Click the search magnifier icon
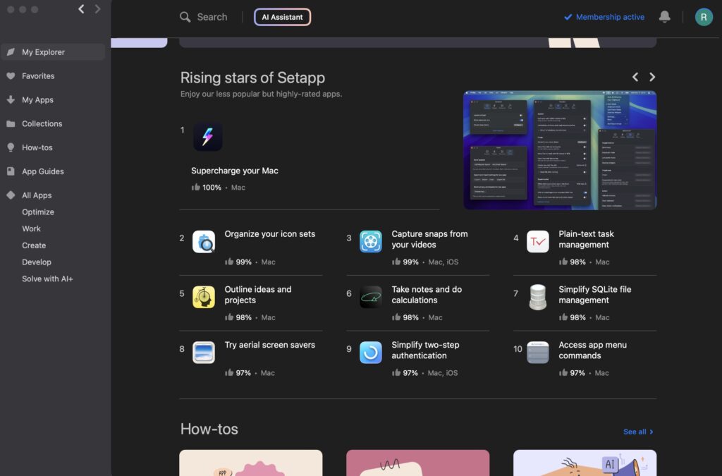 click(185, 17)
